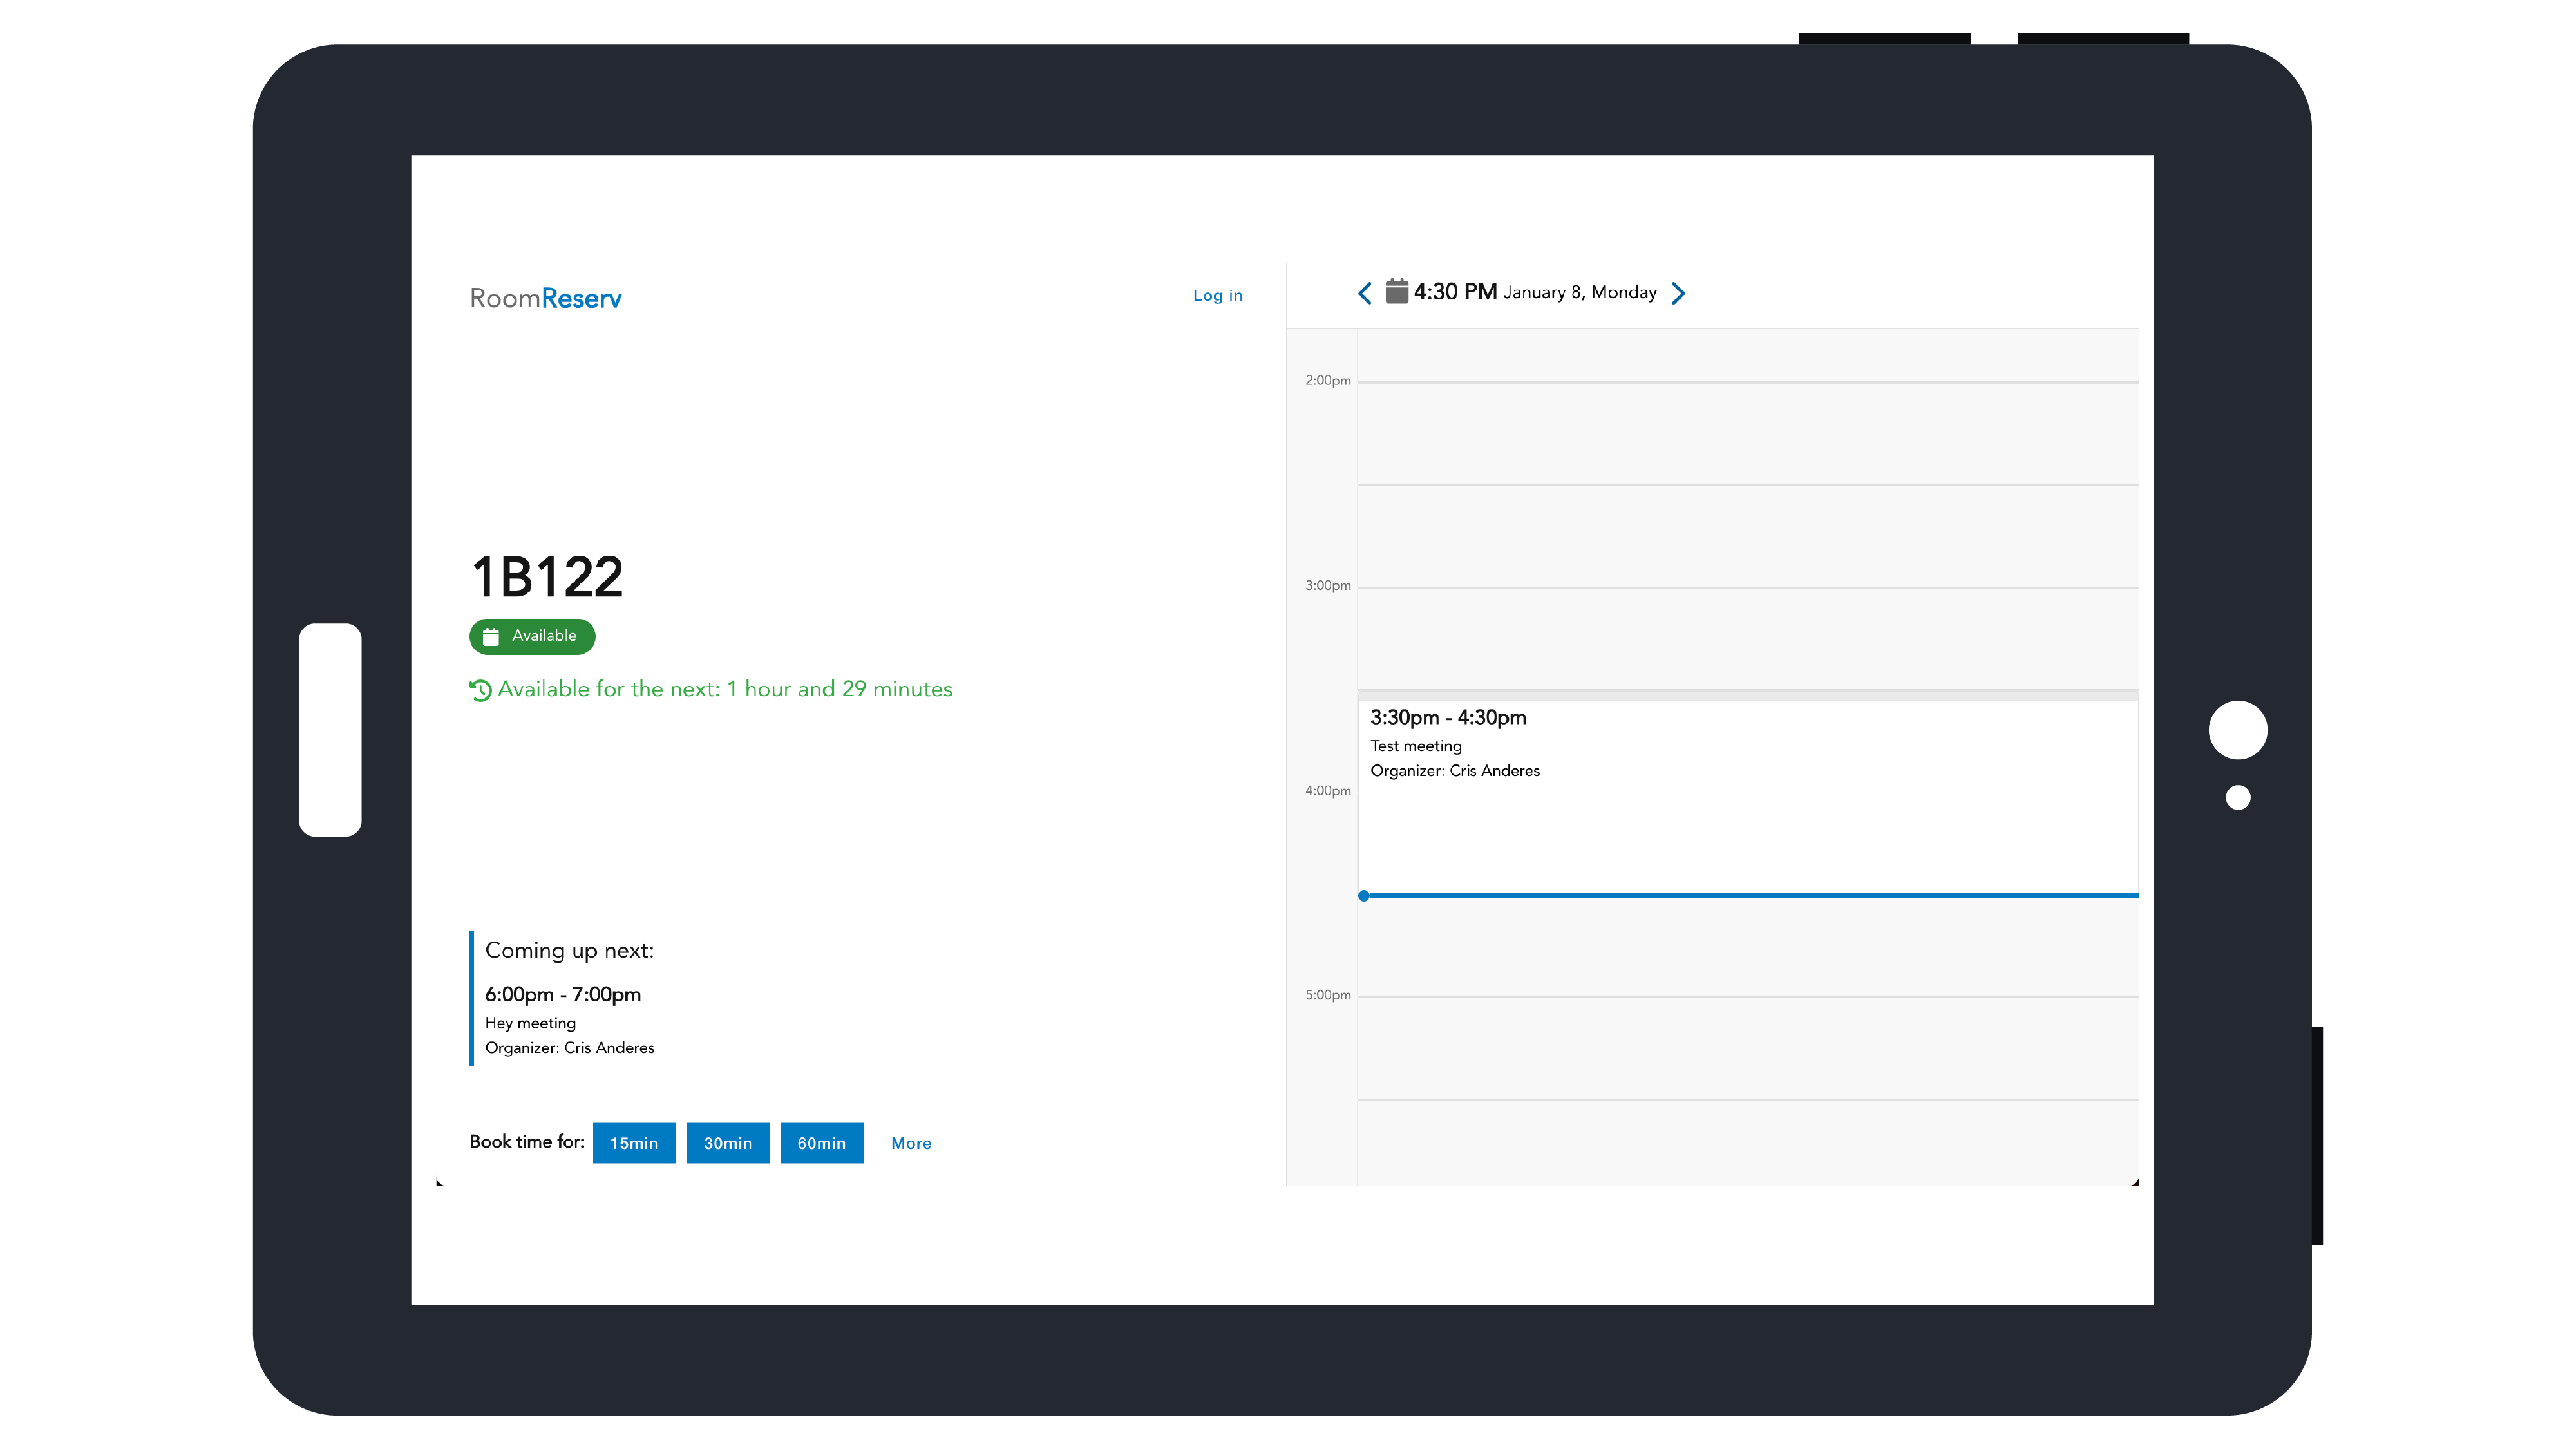This screenshot has width=2576, height=1449.
Task: Open More booking duration options
Action: click(x=911, y=1143)
